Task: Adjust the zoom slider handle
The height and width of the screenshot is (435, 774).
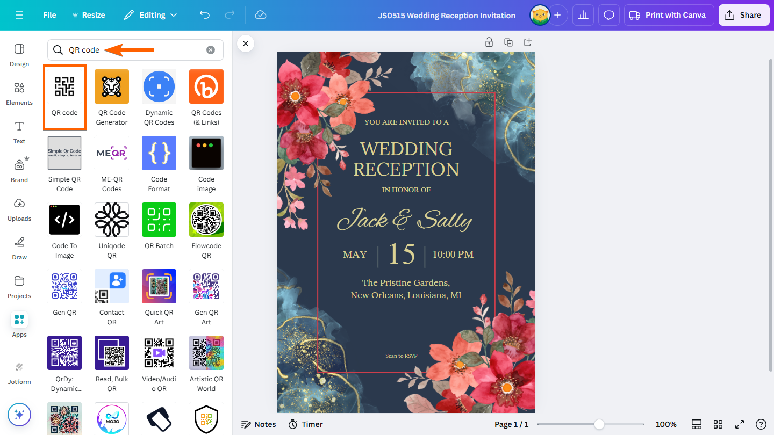Action: 599,424
